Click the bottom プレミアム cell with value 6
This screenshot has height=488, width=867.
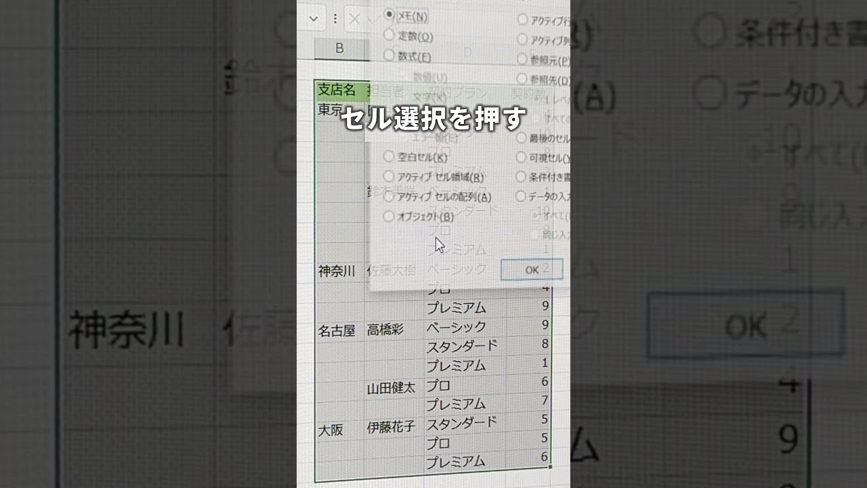point(465,462)
